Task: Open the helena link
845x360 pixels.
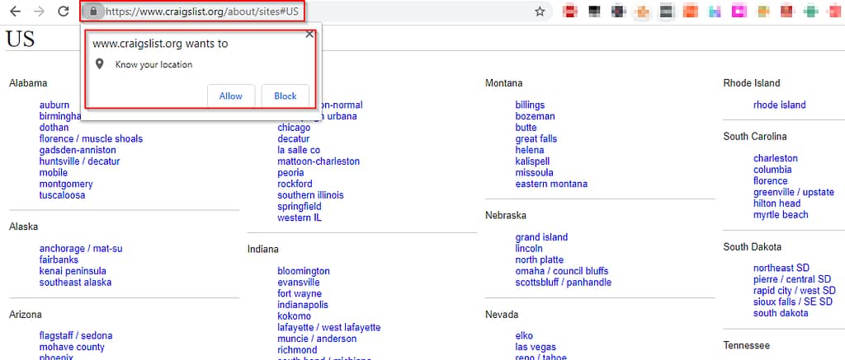Action: 530,150
